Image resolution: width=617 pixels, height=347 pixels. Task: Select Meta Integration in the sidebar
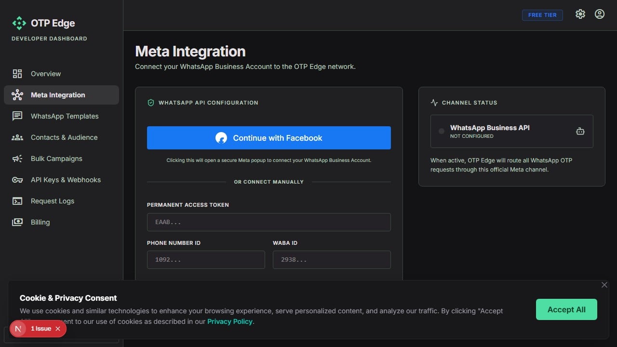[61, 95]
